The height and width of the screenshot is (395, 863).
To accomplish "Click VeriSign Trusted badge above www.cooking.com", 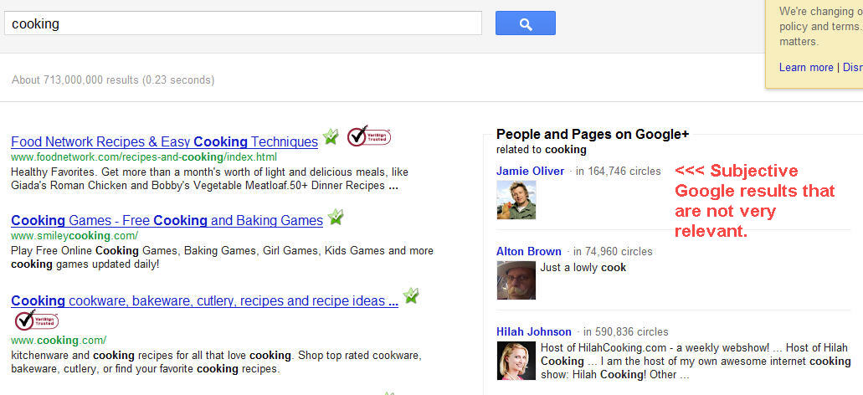I will 36,321.
